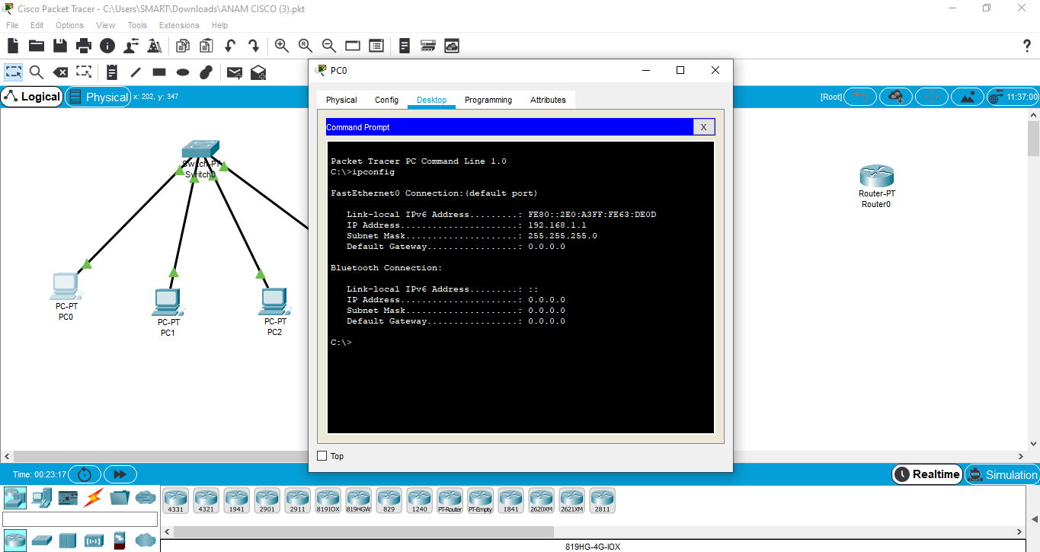The width and height of the screenshot is (1040, 552).
Task: Zoom out of the workspace
Action: (x=329, y=46)
